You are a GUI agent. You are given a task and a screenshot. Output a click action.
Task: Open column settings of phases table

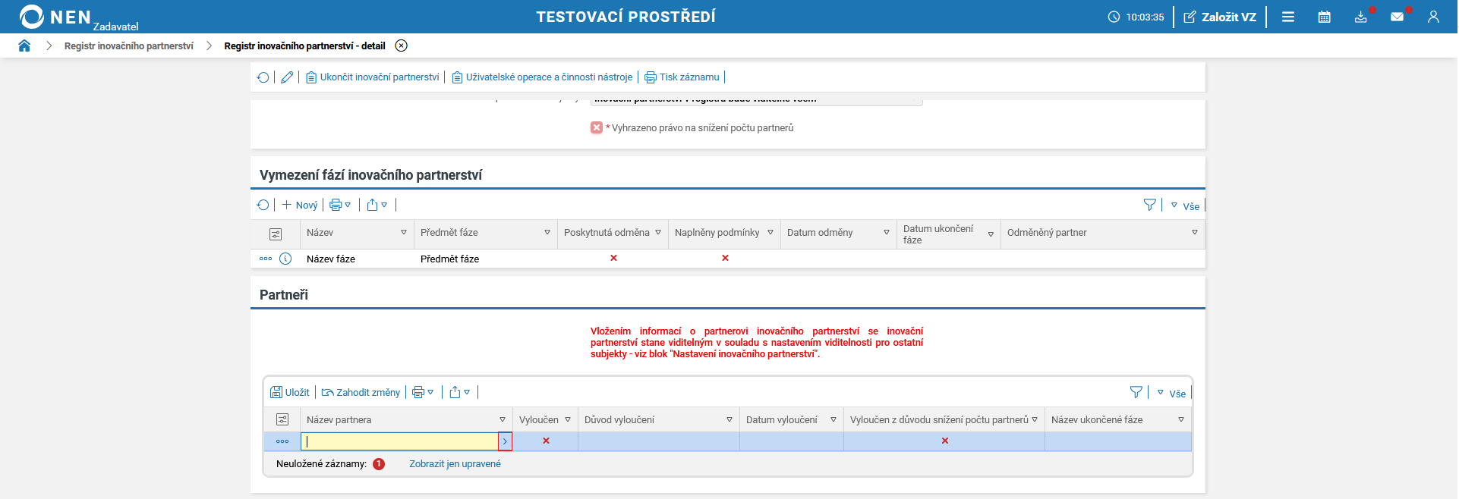(276, 234)
